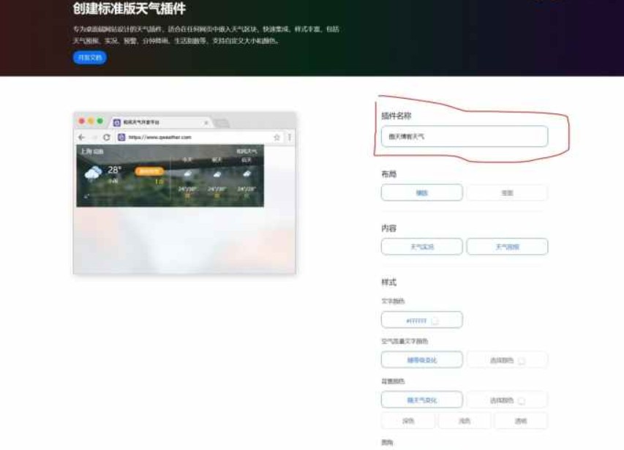Click the 开发文档 blue button
624x450 pixels.
click(x=89, y=58)
